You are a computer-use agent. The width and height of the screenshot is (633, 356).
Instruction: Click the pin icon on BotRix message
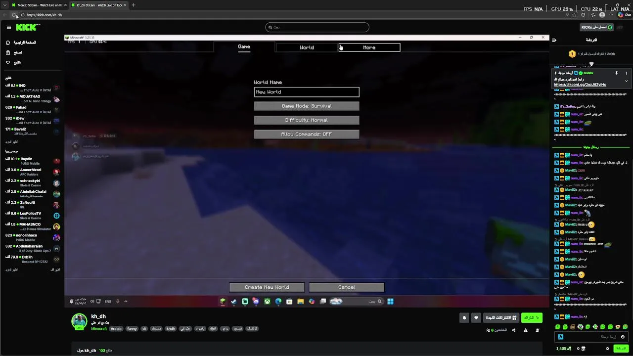pyautogui.click(x=616, y=73)
